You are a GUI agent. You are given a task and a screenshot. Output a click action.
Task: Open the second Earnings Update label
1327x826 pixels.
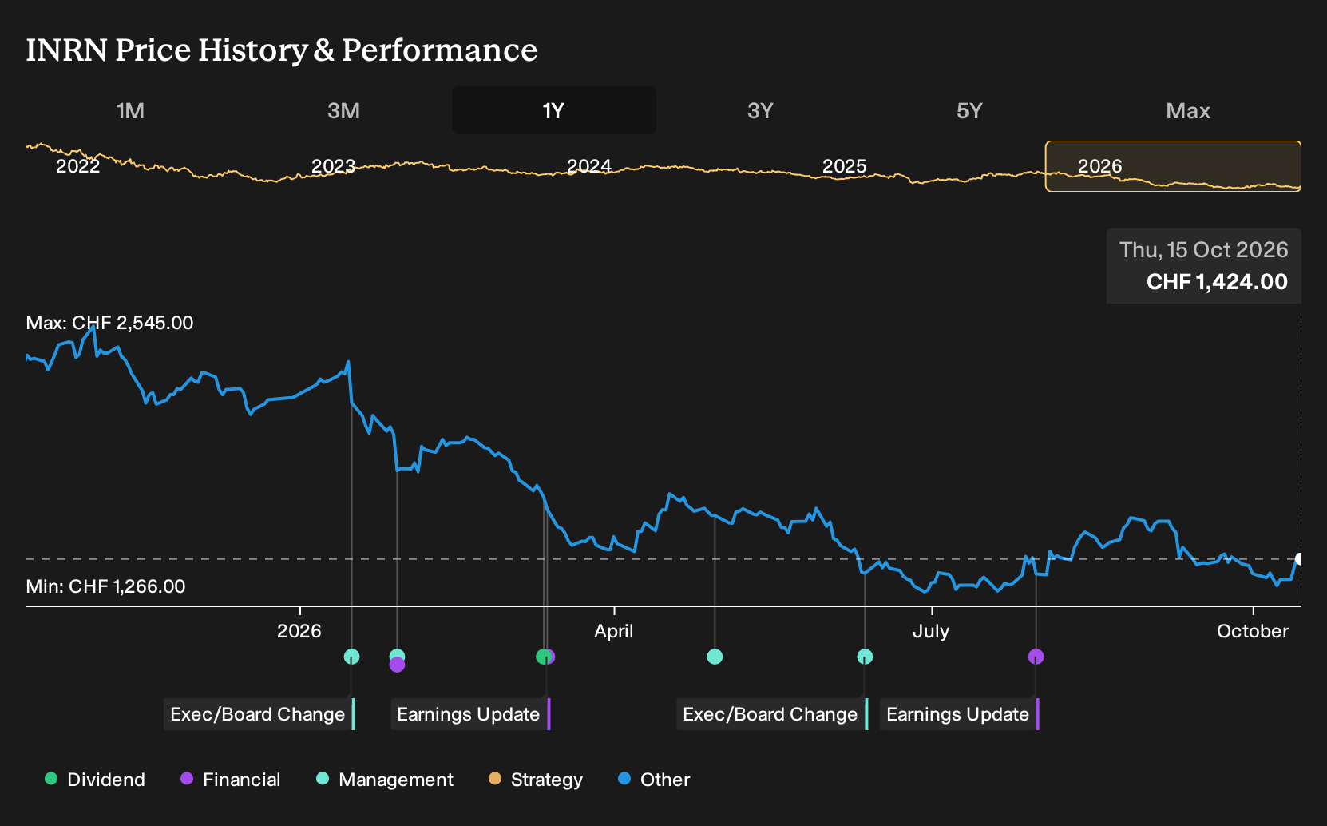point(959,714)
